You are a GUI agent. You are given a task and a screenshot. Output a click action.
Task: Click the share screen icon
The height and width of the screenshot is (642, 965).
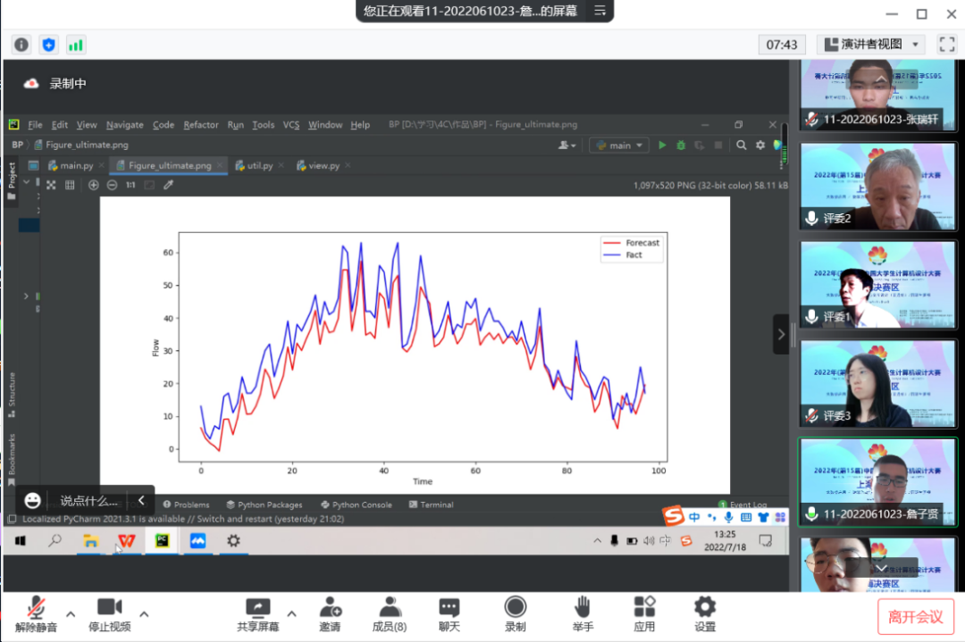(257, 608)
